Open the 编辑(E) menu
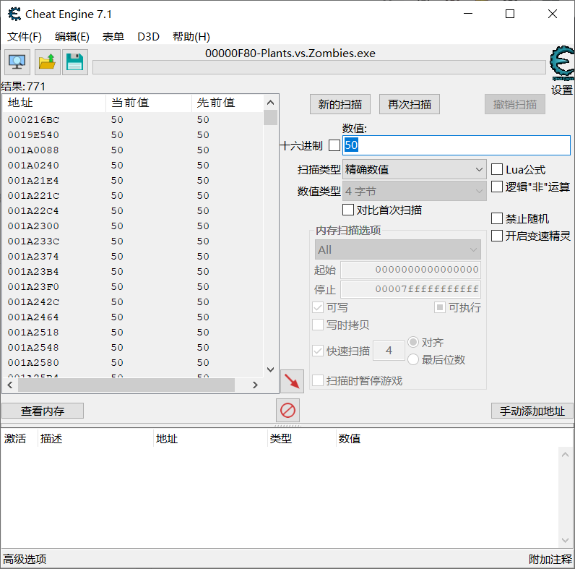This screenshot has height=569, width=575. [72, 37]
